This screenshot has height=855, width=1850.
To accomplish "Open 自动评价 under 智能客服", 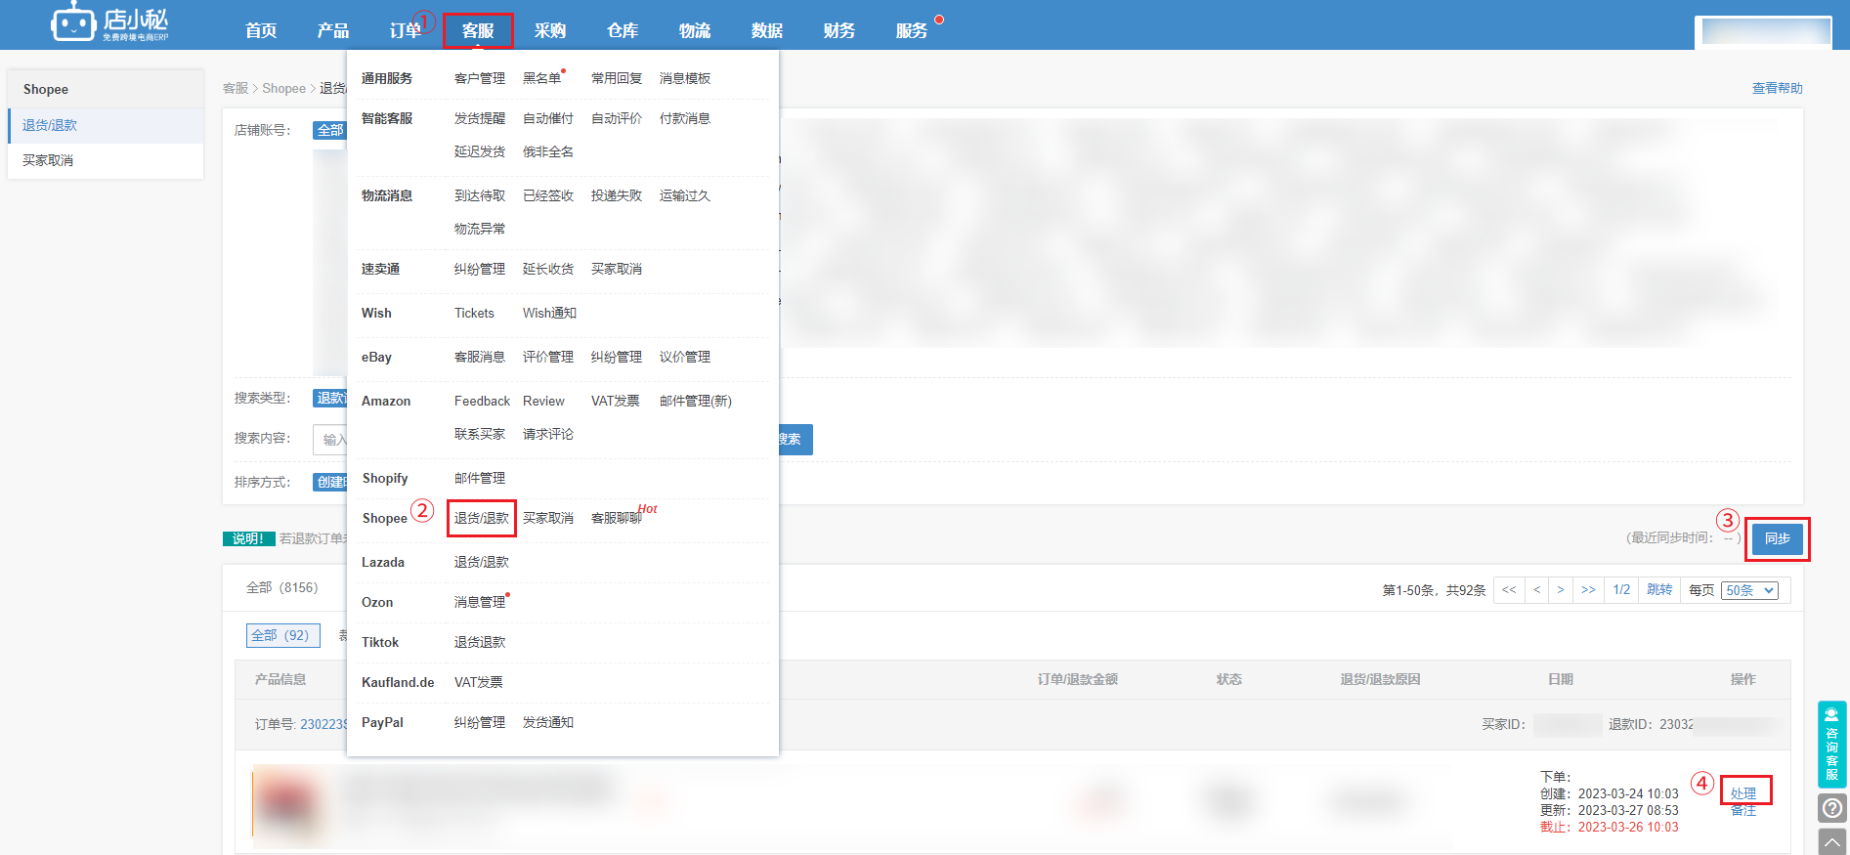I will pyautogui.click(x=617, y=118).
